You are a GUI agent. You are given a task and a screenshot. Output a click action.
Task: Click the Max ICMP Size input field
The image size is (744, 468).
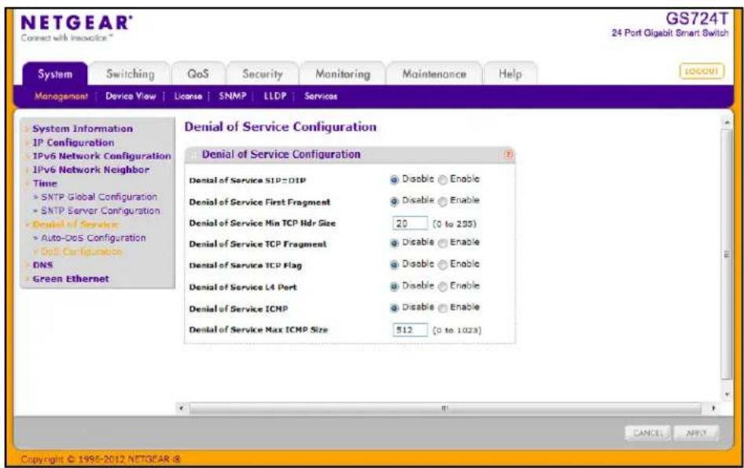(410, 330)
